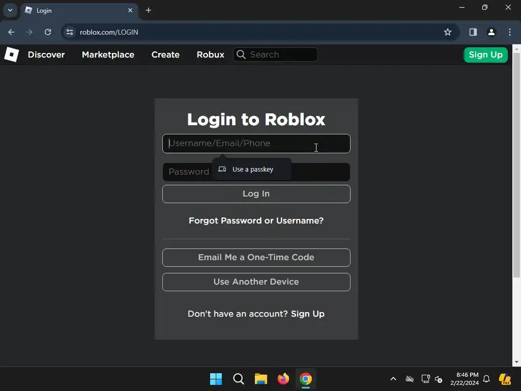Click the green Sign Up button
The image size is (521, 391).
coord(485,54)
